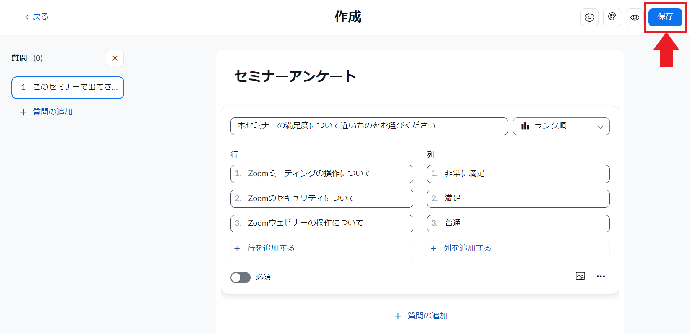The width and height of the screenshot is (690, 334).
Task: Go back via the 戻る link
Action: click(x=37, y=17)
